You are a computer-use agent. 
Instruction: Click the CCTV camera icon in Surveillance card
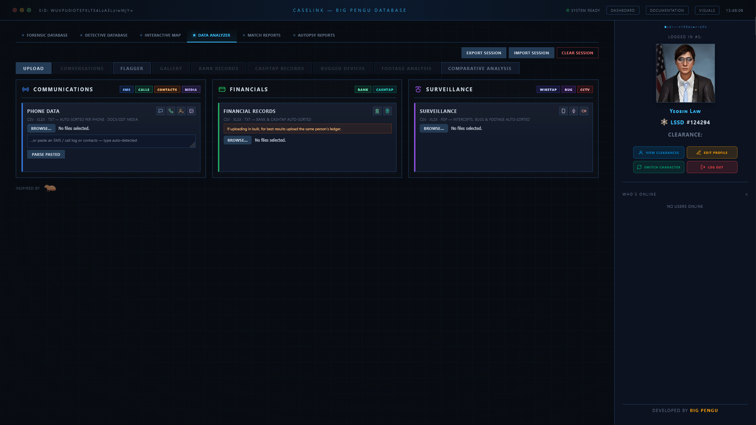pos(584,111)
